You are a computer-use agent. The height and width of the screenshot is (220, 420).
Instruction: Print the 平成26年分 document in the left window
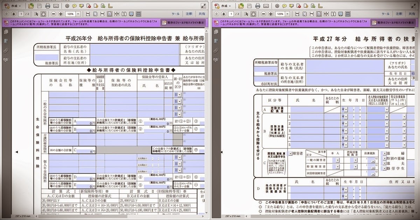coord(48,6)
